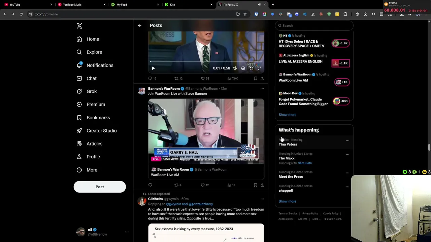Viewport: 431px width, 242px height.
Task: Play the Meet the Press video
Action: 153,68
